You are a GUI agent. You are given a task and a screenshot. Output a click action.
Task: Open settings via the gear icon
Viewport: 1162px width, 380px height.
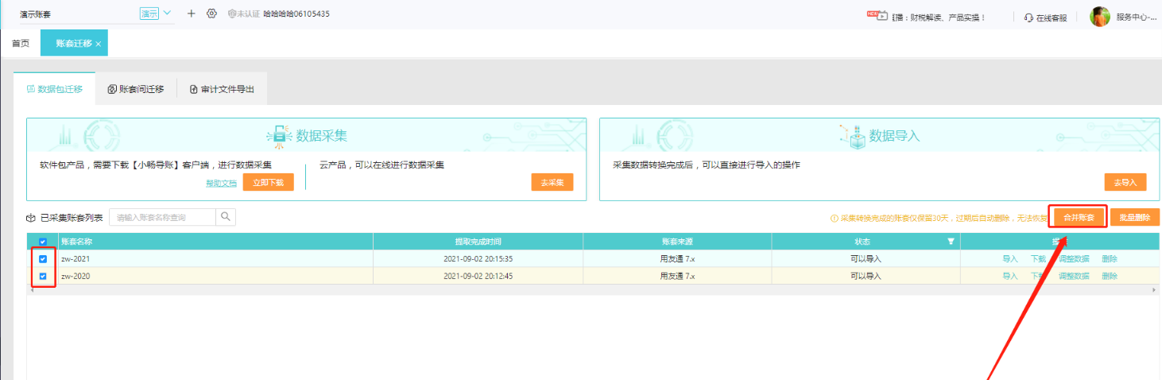[211, 14]
